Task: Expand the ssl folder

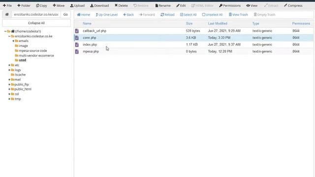Action: tap(9, 94)
